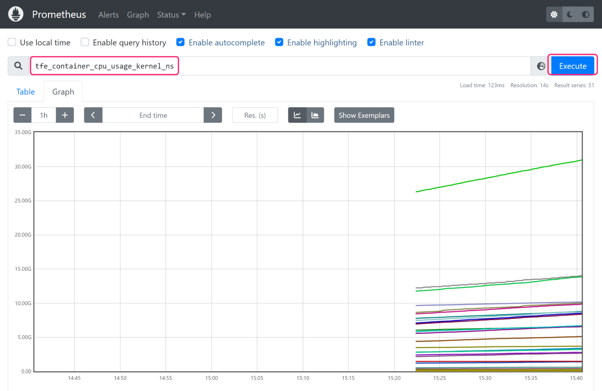Enable dark theme via moon icon
This screenshot has width=602, height=391.
(x=570, y=14)
